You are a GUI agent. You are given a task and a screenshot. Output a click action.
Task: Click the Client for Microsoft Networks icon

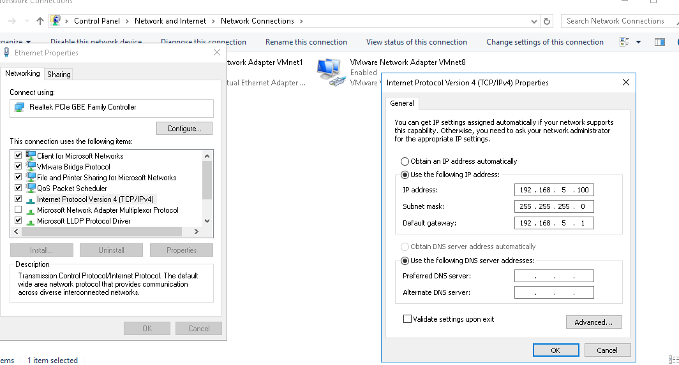click(31, 155)
